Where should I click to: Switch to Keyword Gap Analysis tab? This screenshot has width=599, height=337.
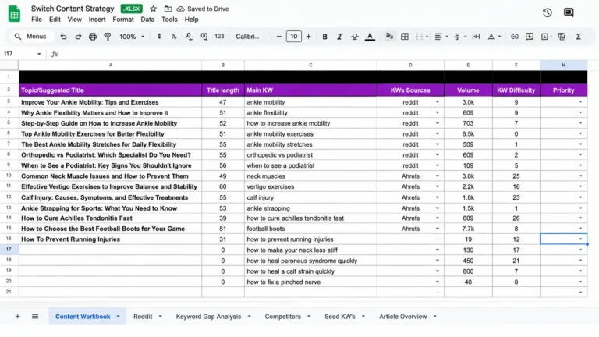tap(208, 317)
